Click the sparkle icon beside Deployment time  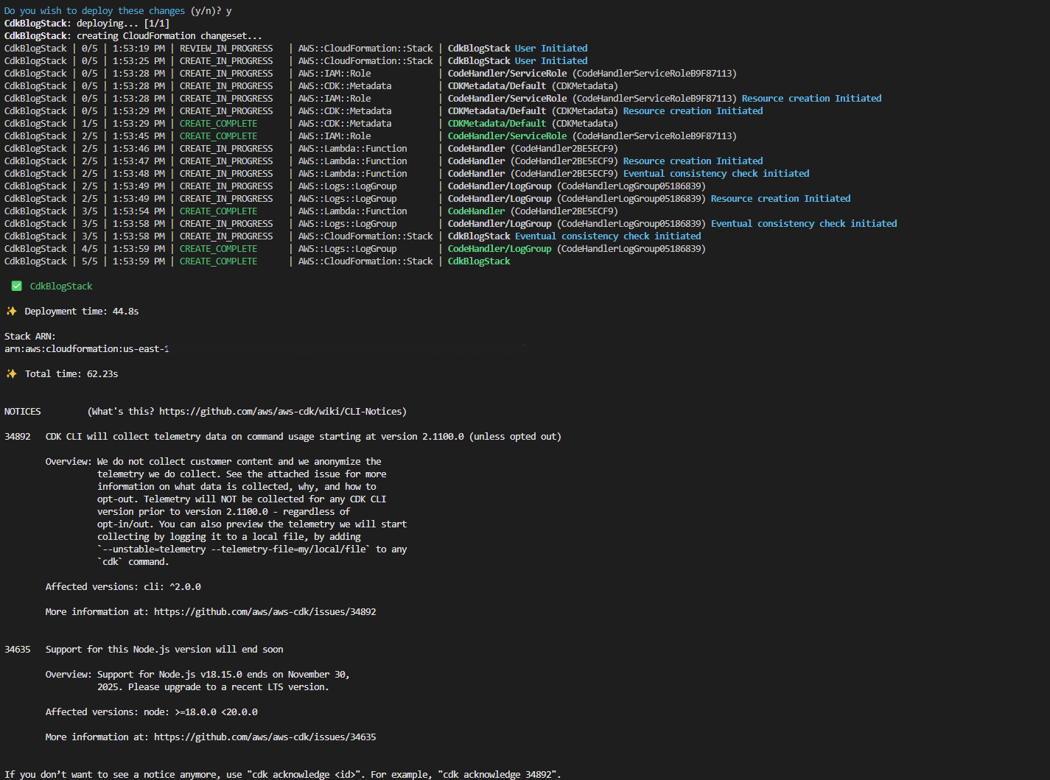(11, 311)
